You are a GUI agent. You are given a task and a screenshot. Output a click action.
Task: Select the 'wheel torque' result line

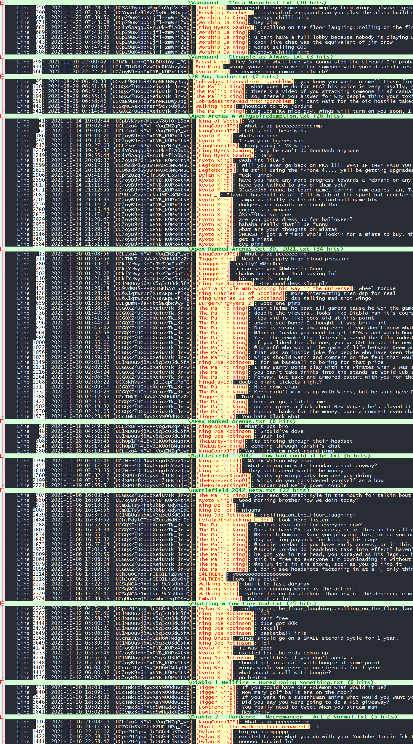tap(209, 288)
